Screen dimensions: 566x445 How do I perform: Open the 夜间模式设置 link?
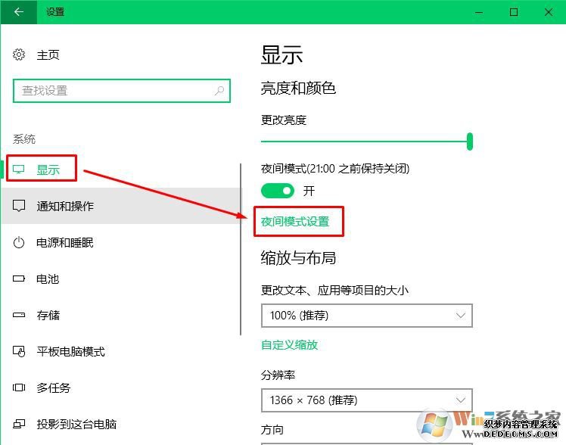[x=295, y=221]
